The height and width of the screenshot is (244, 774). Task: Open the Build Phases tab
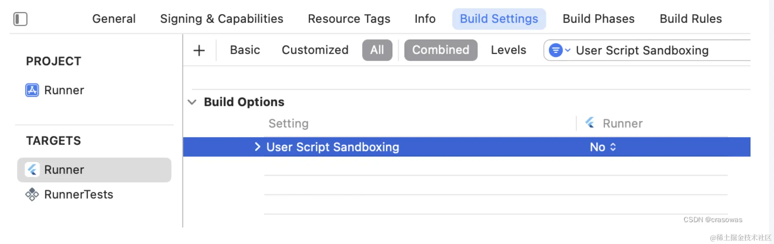coord(598,19)
